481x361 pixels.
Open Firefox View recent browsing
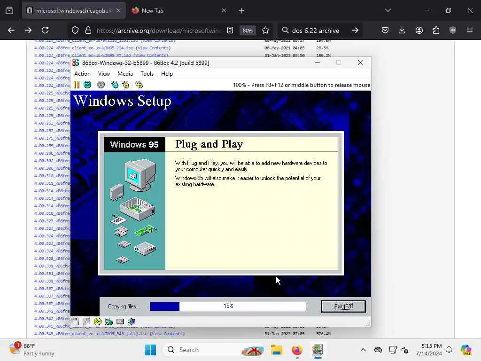click(9, 11)
